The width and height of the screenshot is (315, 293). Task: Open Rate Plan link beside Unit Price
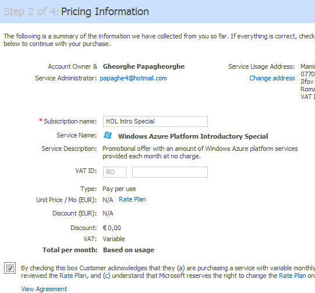click(132, 199)
